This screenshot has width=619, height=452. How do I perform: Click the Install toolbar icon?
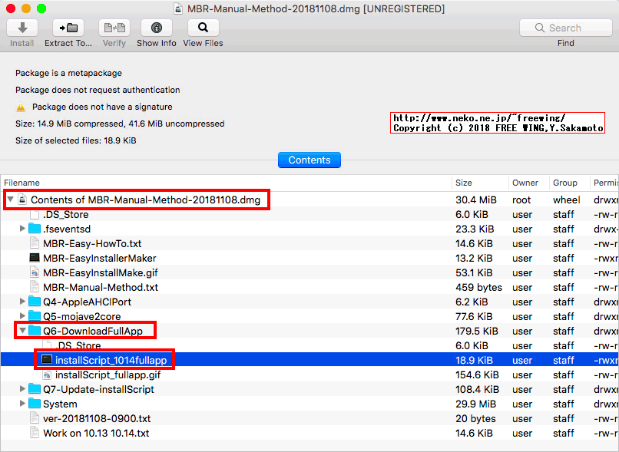pyautogui.click(x=22, y=28)
